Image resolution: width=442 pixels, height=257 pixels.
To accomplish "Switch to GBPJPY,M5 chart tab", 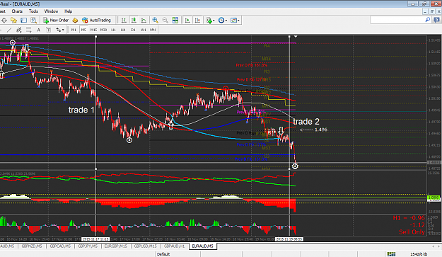I will tap(88, 246).
